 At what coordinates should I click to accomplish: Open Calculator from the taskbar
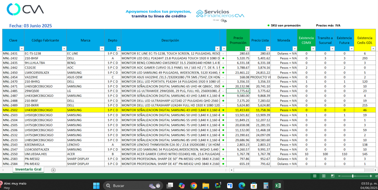click(x=266, y=186)
